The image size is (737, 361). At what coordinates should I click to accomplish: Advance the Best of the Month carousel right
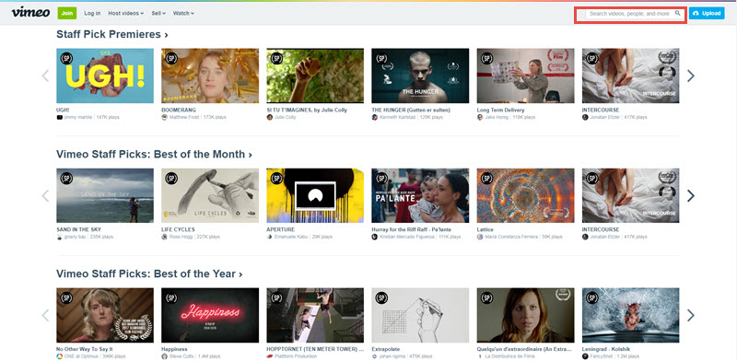[690, 195]
